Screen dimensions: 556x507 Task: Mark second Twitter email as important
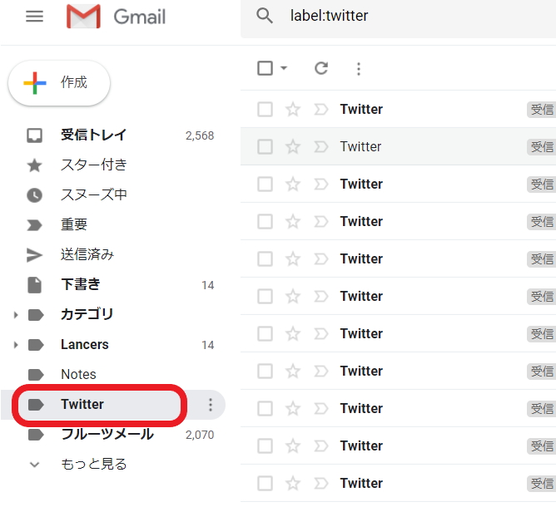321,146
